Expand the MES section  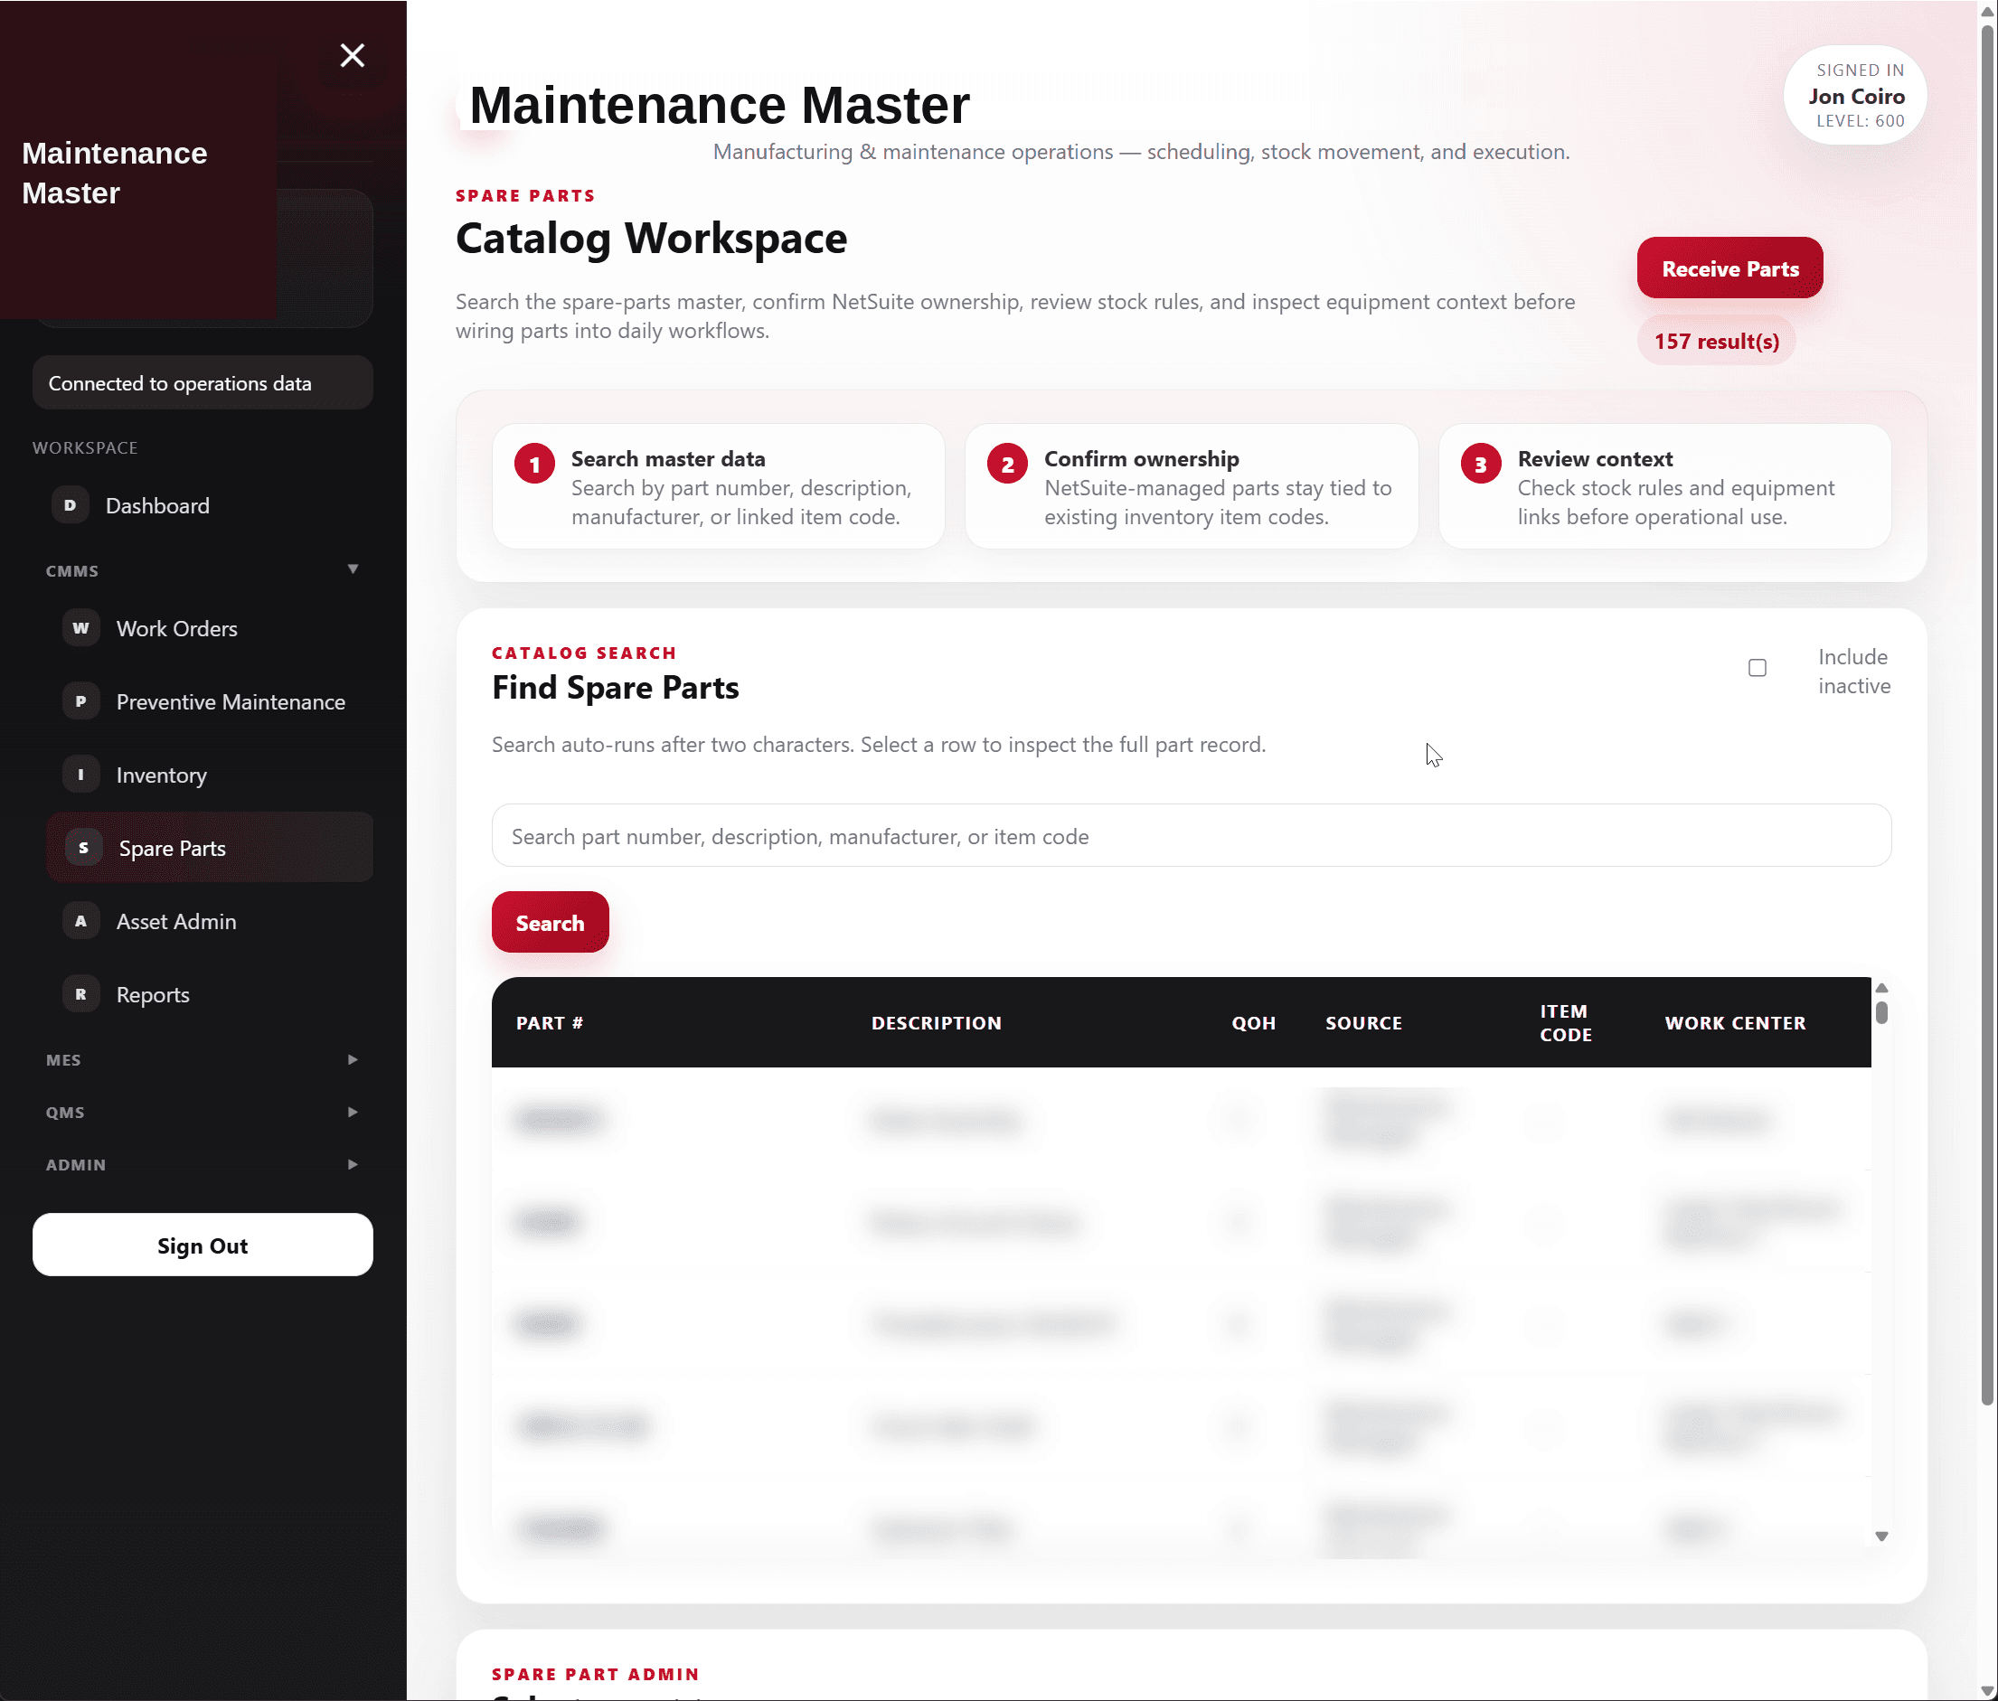click(x=203, y=1060)
